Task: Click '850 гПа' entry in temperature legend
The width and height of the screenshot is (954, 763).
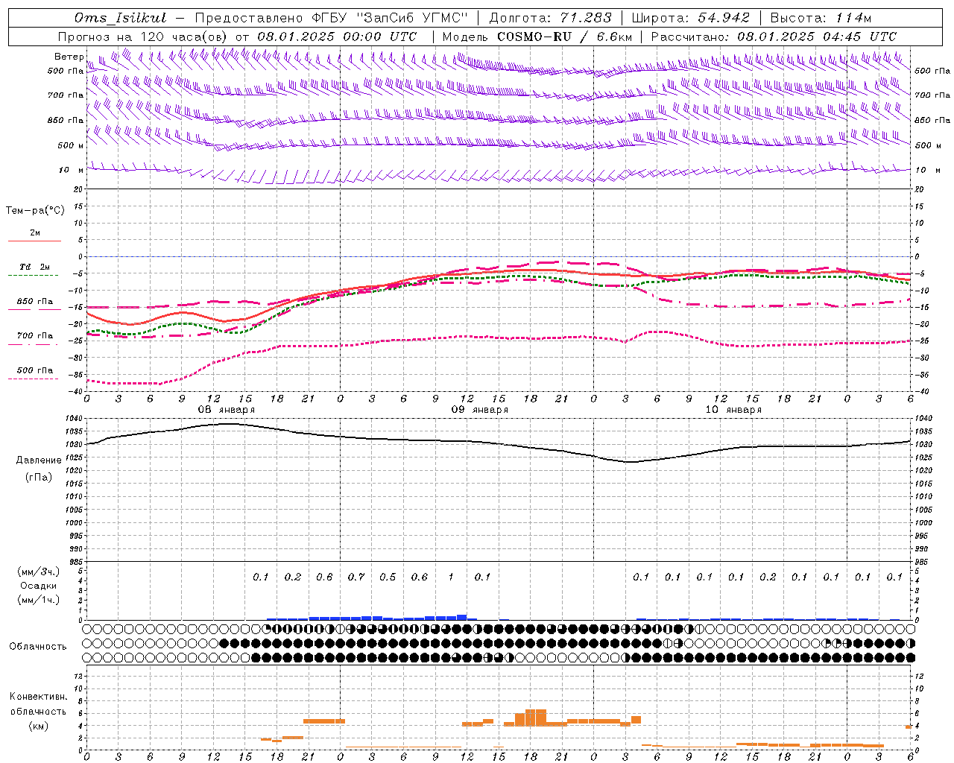Action: tap(35, 302)
